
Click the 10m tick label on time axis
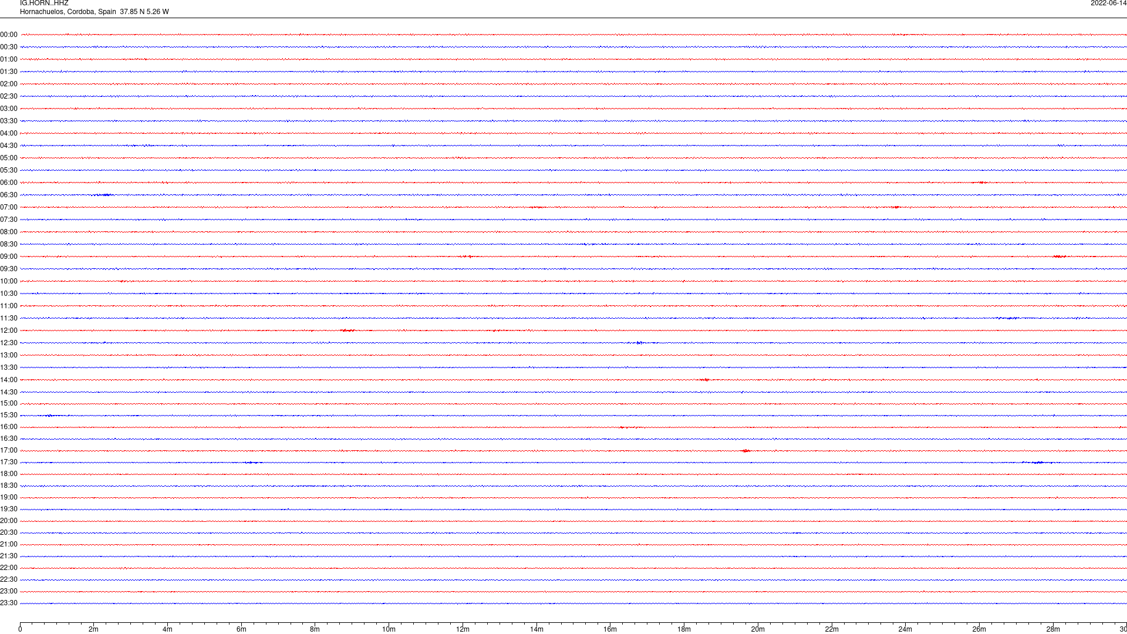[389, 629]
